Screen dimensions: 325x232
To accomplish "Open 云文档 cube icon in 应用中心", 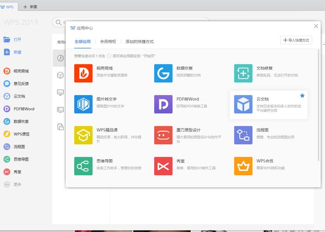I will (243, 104).
